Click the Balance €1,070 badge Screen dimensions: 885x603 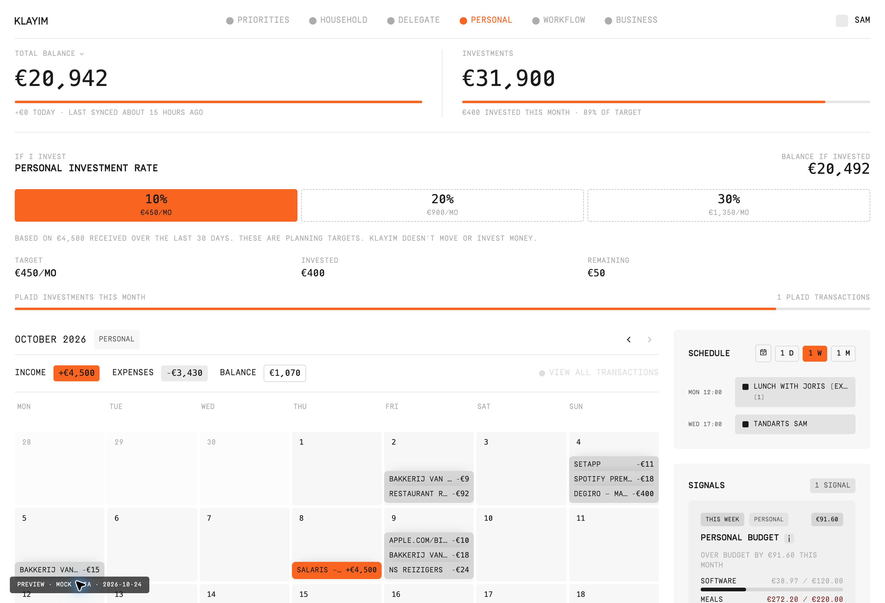tap(285, 373)
